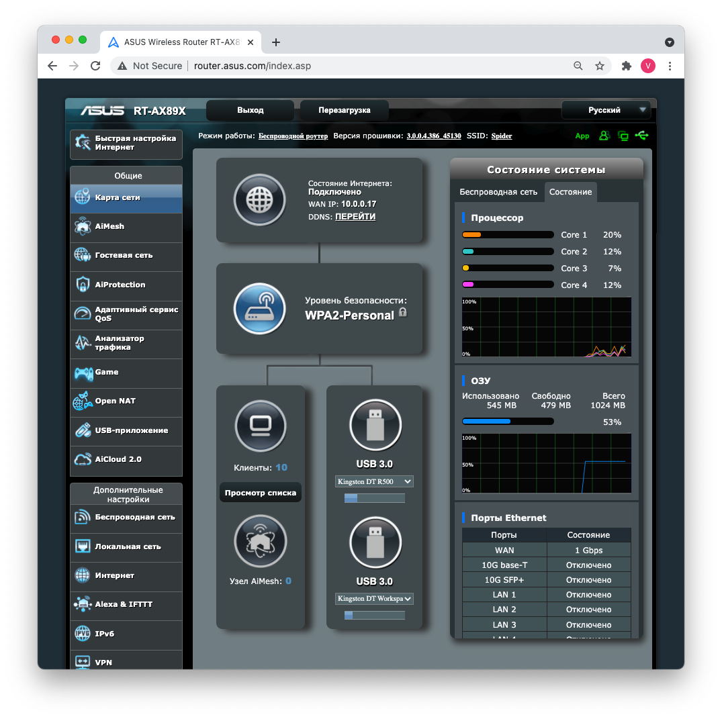Image resolution: width=722 pixels, height=719 pixels.
Task: Open Alexa & IFTTT in sidebar
Action: 126,605
